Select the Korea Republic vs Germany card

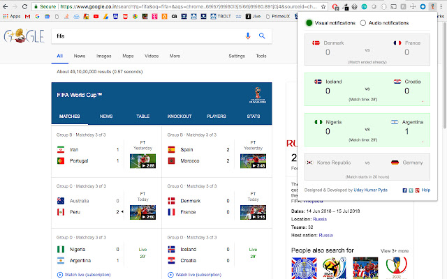click(367, 167)
